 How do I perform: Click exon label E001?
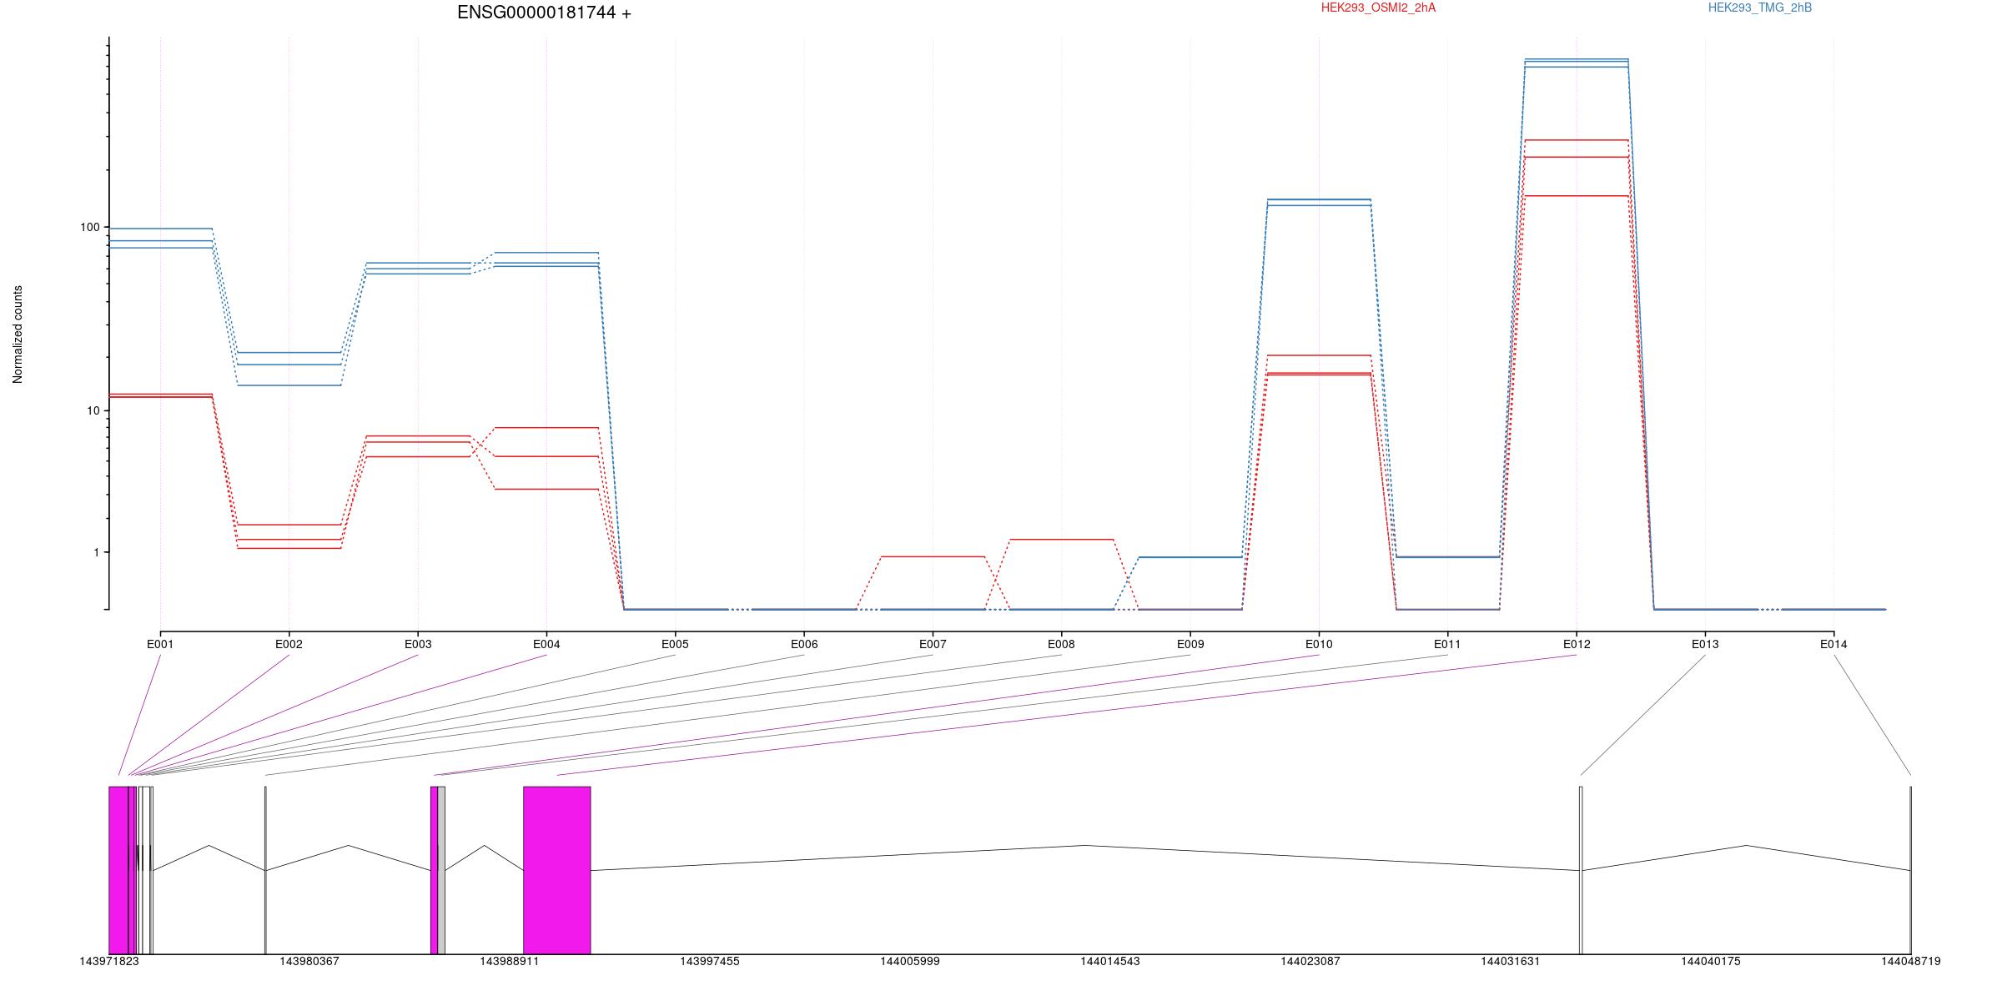coord(160,644)
